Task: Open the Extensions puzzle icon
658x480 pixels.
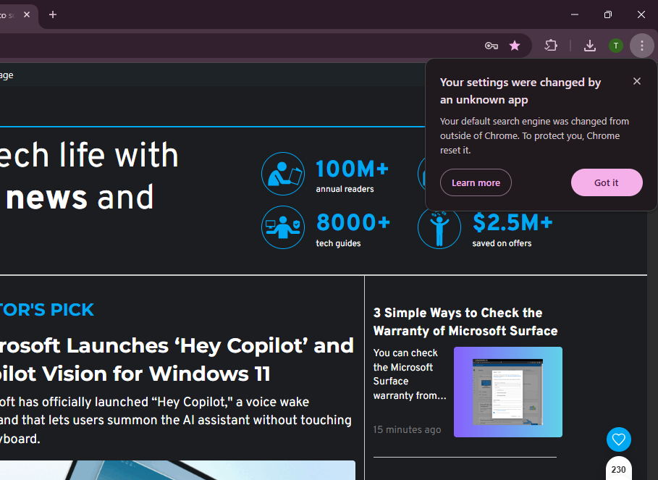Action: tap(551, 46)
